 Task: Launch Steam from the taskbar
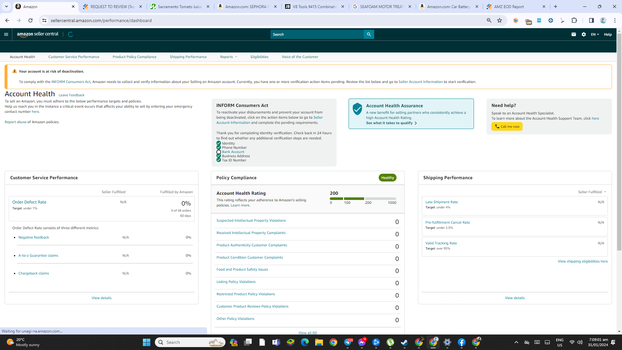click(x=405, y=342)
